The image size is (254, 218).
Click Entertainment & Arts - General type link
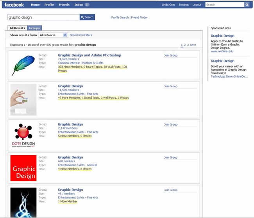pyautogui.click(x=77, y=165)
